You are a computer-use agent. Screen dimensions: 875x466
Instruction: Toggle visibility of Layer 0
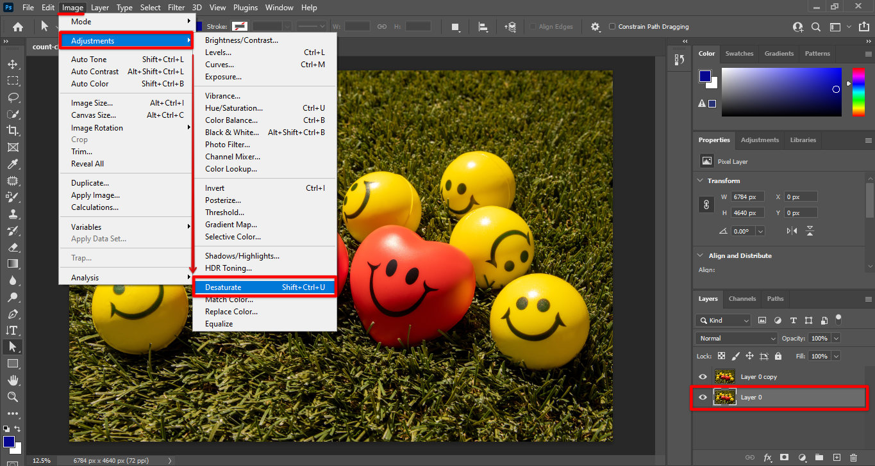[703, 398]
